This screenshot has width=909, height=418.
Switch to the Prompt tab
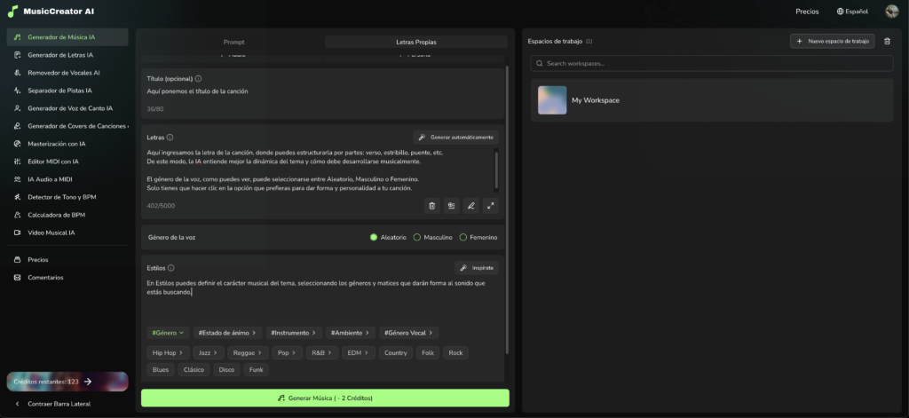[233, 42]
